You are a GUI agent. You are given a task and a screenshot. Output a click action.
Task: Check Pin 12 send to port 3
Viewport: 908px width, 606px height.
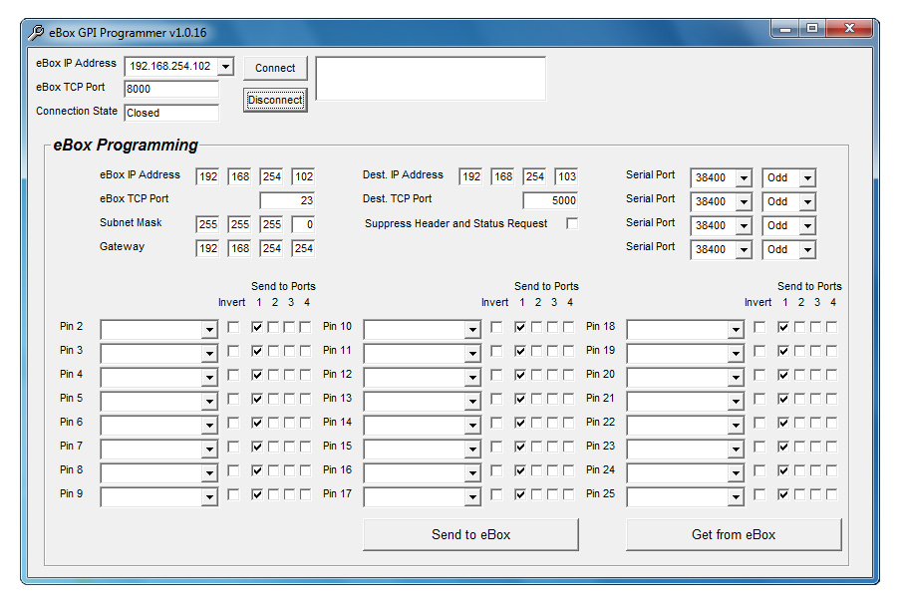click(552, 375)
